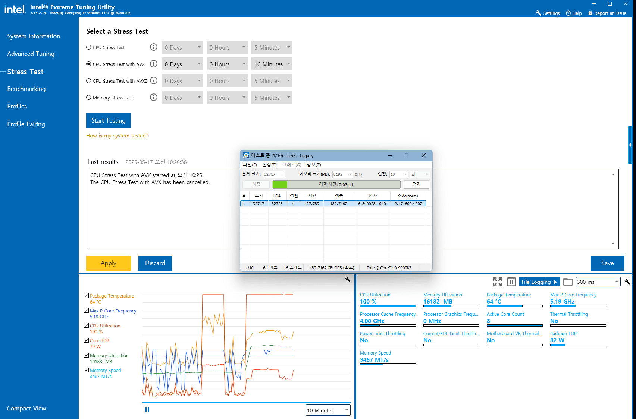Toggle the Memory Speed graph checkbox
The width and height of the screenshot is (636, 419).
87,370
